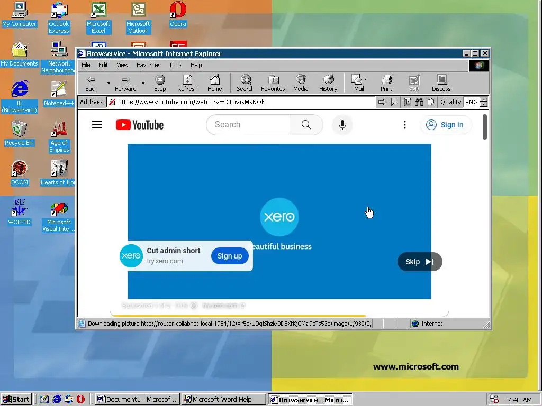Click the Xero logo in ad card

tap(131, 256)
